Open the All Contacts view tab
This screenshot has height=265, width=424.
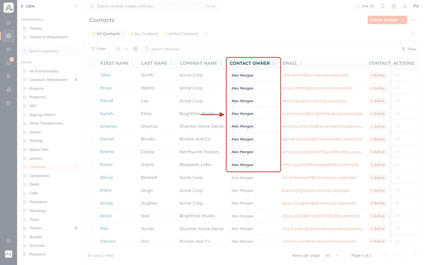[x=108, y=34]
